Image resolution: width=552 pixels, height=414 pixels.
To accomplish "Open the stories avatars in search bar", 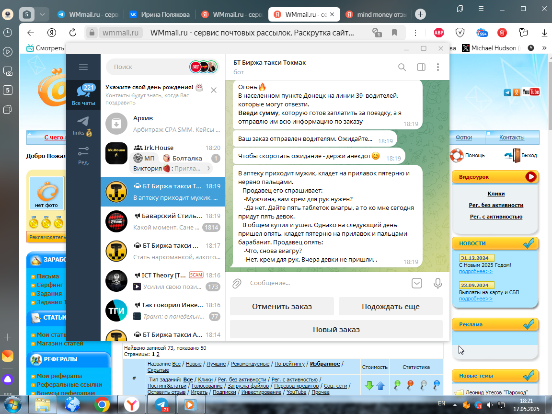I will (204, 67).
